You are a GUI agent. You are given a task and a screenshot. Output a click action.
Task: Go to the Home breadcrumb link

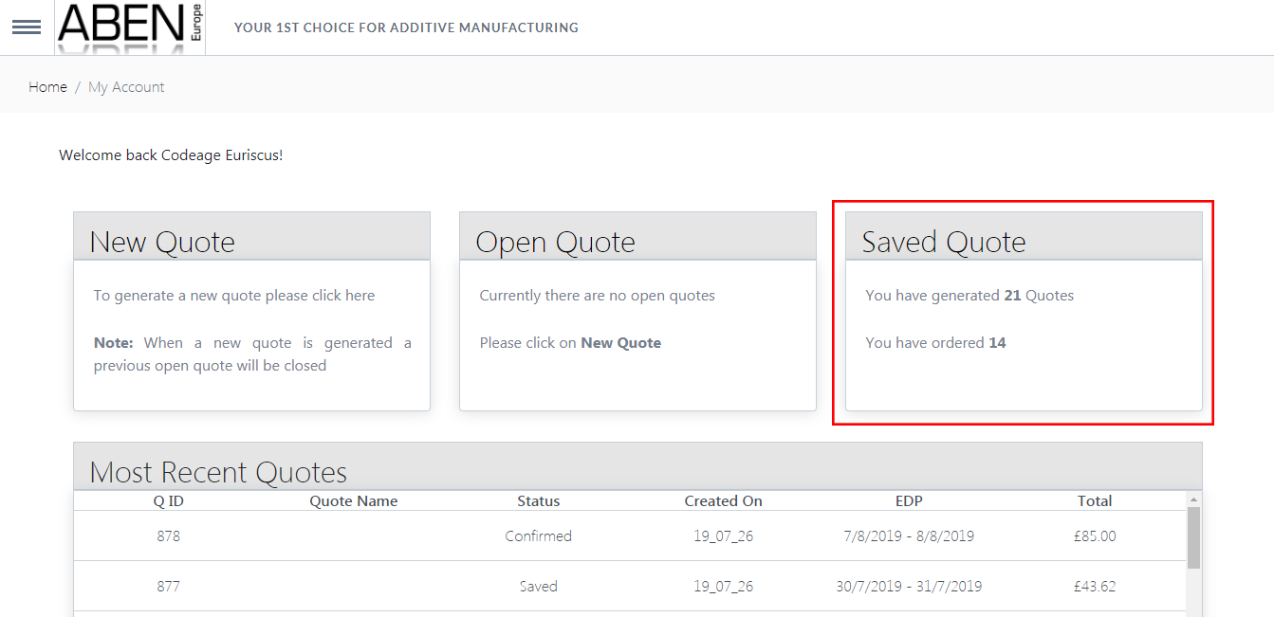tap(47, 87)
